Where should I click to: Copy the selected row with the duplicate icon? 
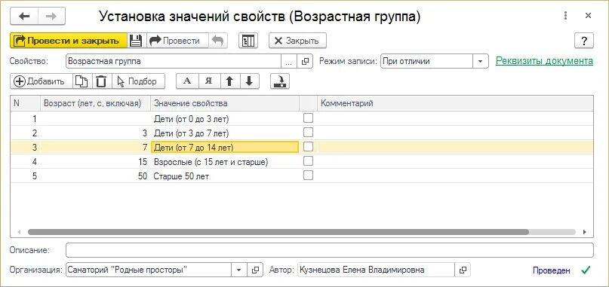coord(82,81)
